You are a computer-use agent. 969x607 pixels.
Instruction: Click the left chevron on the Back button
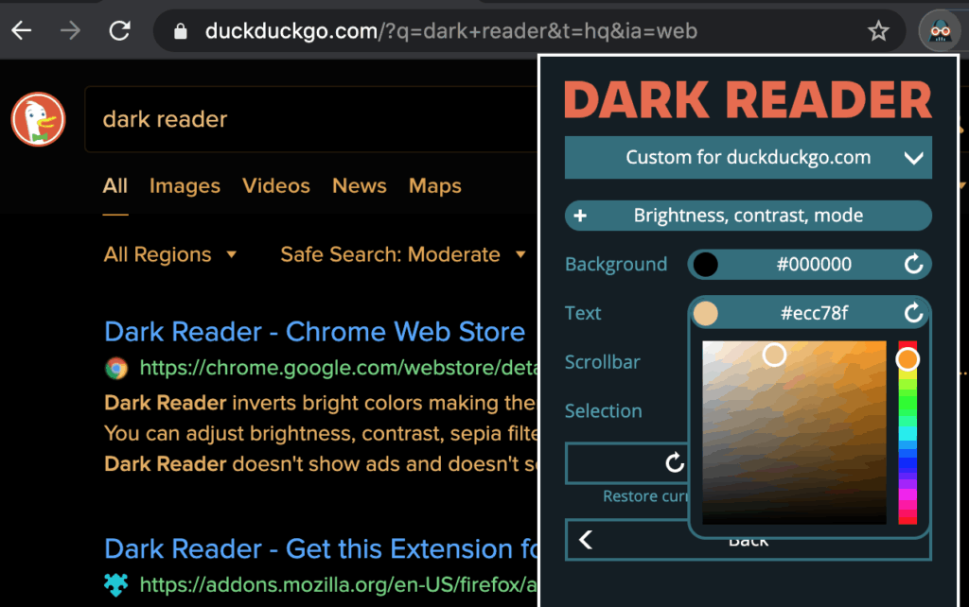click(586, 540)
